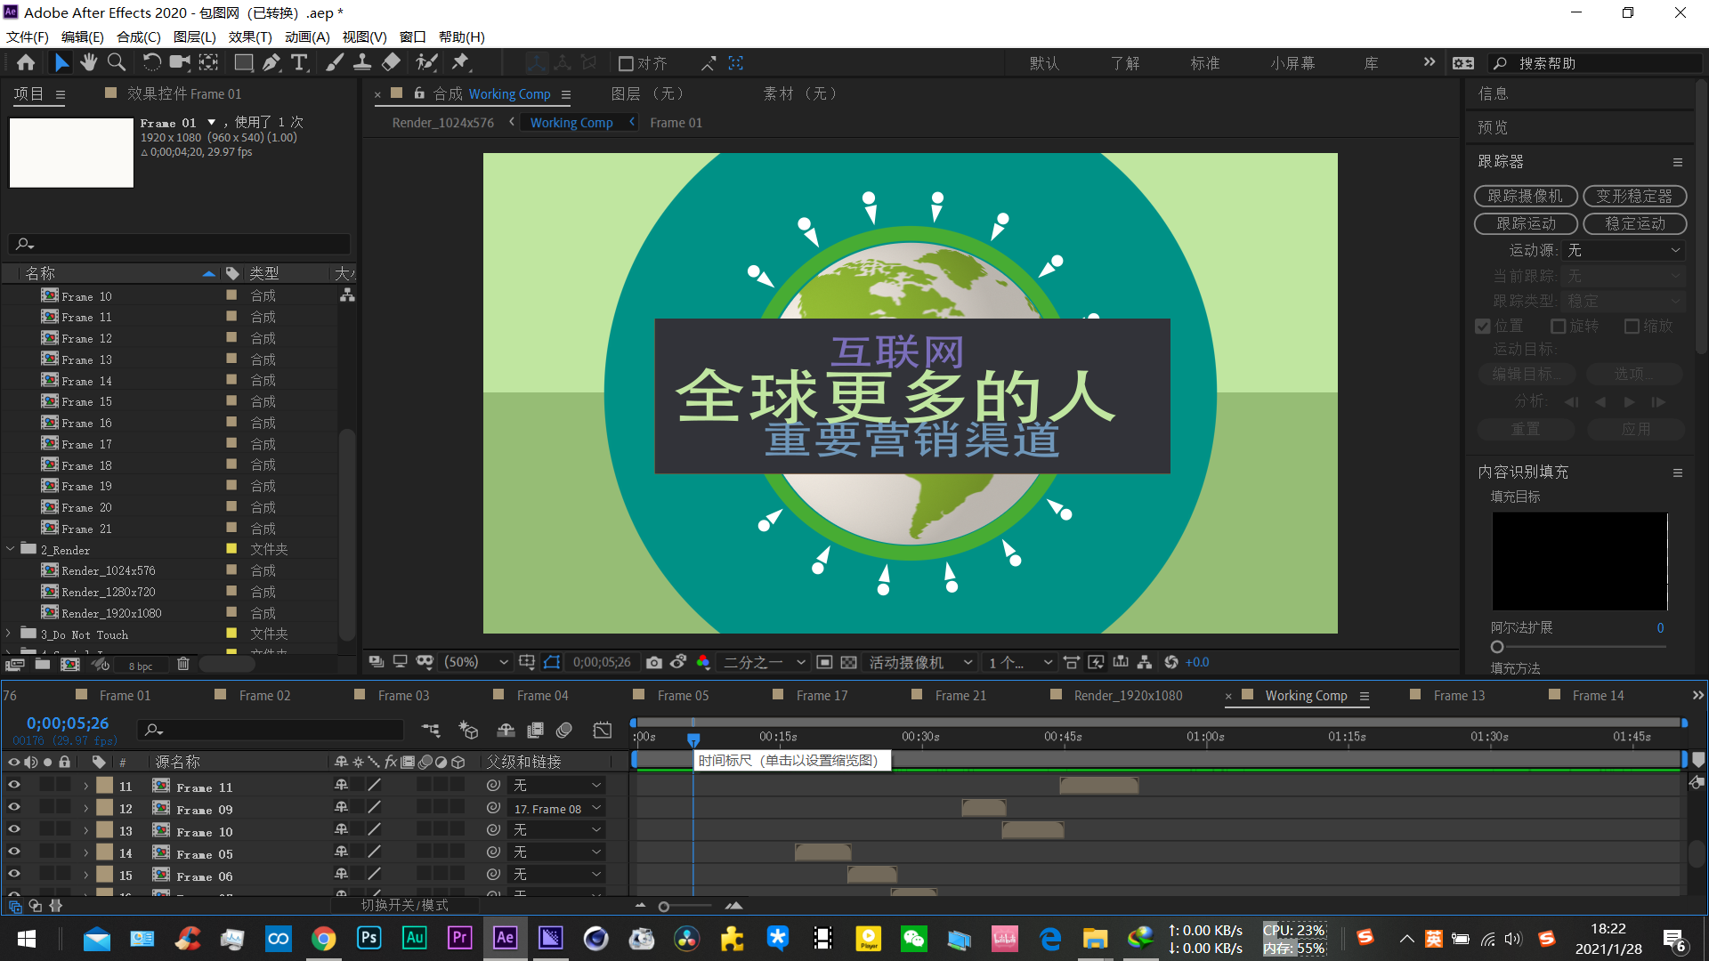1709x961 pixels.
Task: Select the Zoom magnifier tool
Action: coord(116,62)
